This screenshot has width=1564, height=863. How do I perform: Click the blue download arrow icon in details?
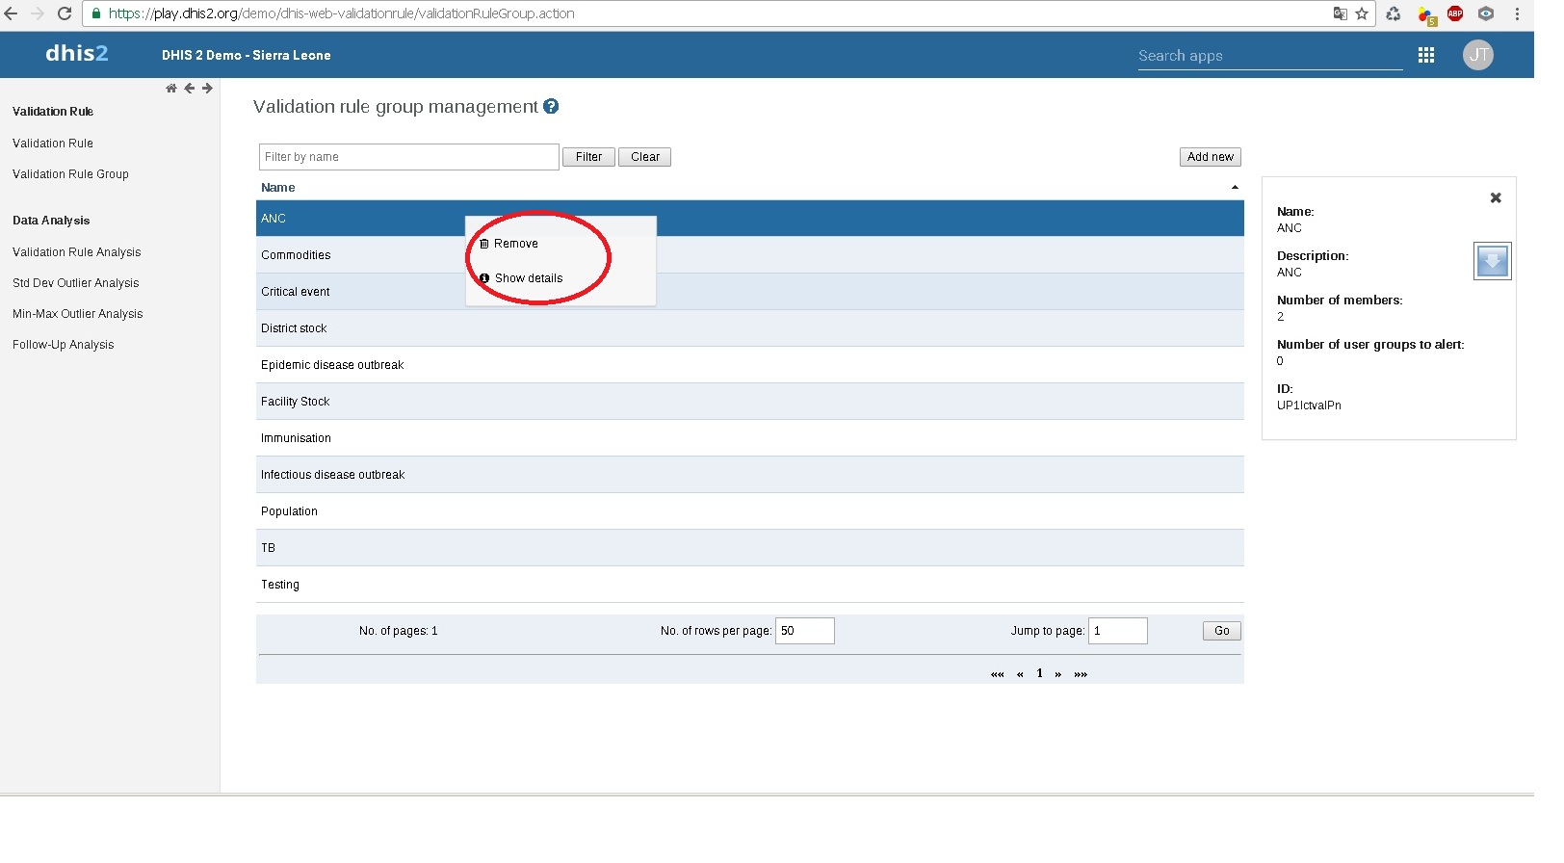point(1492,261)
